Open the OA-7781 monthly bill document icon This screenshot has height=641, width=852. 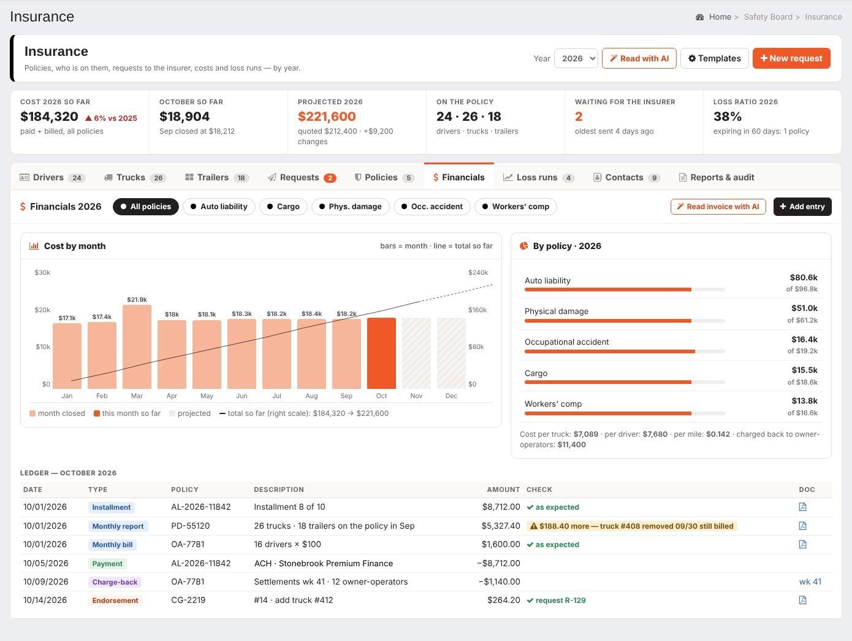(802, 544)
